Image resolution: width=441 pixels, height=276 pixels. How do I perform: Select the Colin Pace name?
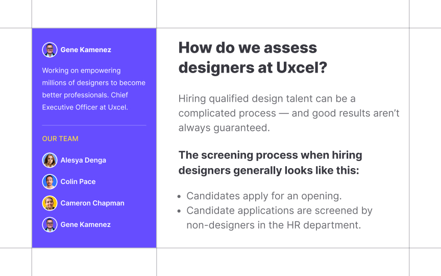78,181
